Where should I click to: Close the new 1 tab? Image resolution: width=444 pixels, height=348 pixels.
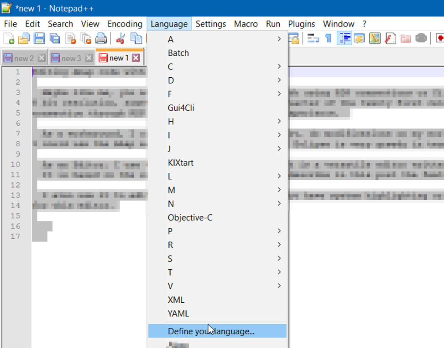coord(136,58)
